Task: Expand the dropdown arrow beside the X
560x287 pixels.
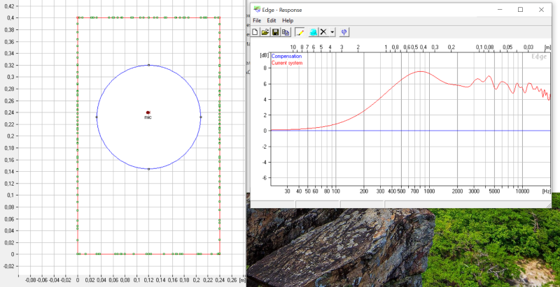Action: 332,32
